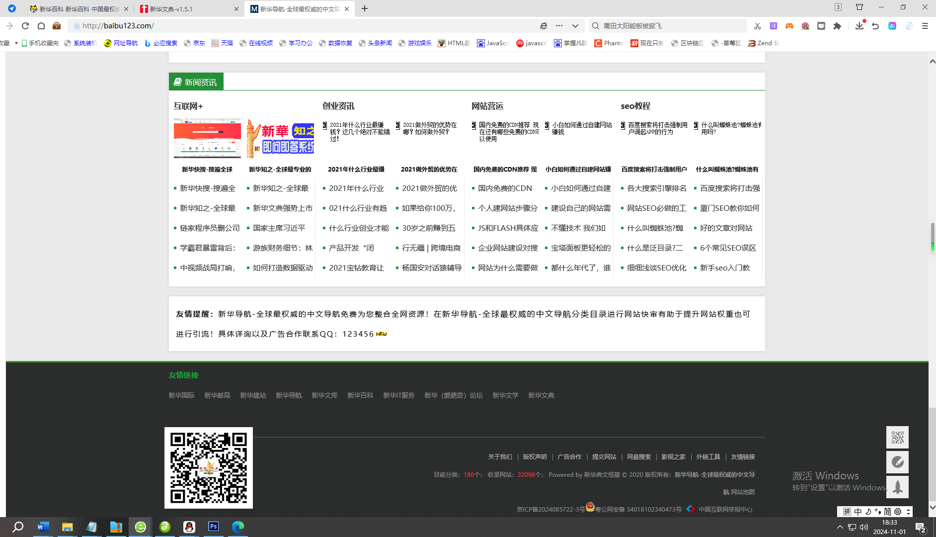Open the screenshot scissors tool
Screen dimensions: 936x537
pos(757,26)
